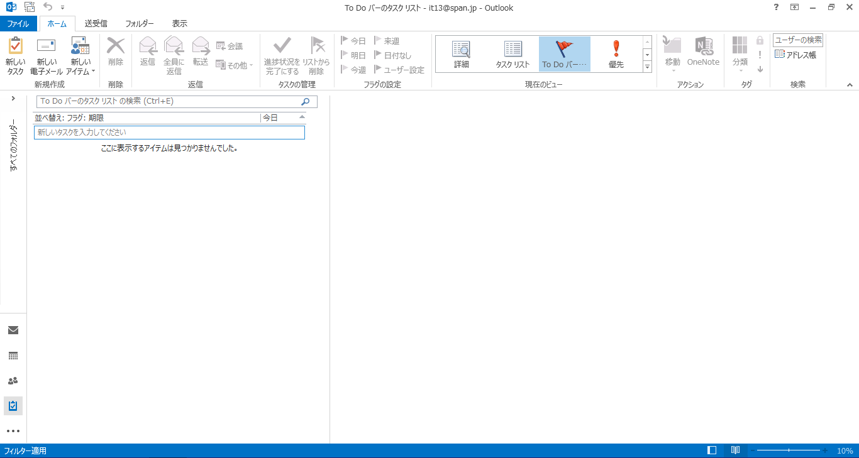Set follow-up flag to 日付なし
This screenshot has height=458, width=859.
click(x=393, y=55)
